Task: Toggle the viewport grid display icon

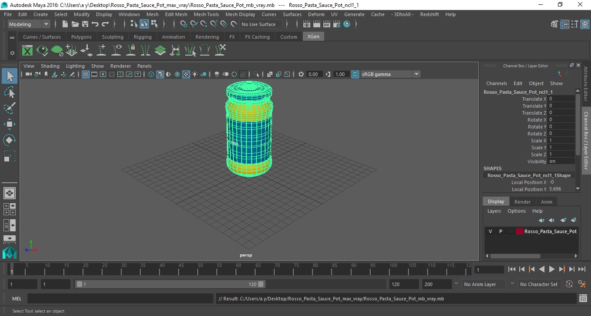Action: click(86, 74)
